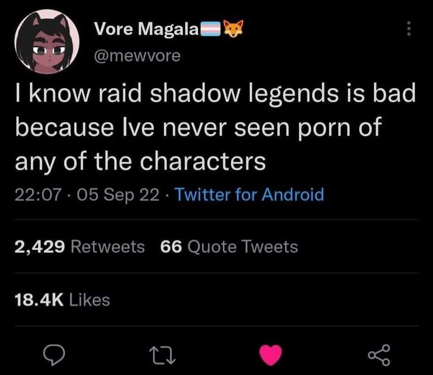Click the @mewvore handle
This screenshot has width=433, height=375.
137,55
